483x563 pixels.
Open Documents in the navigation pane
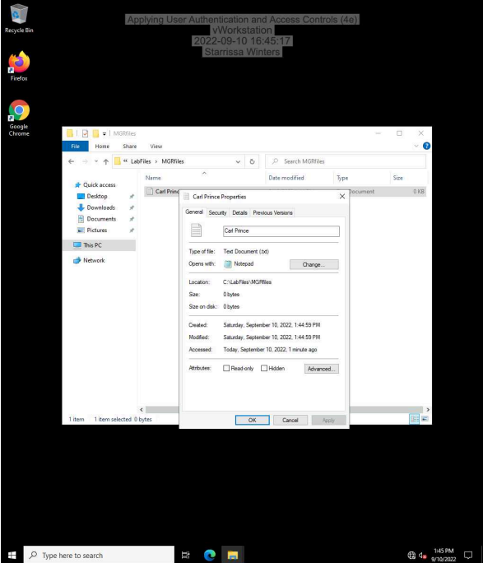click(x=101, y=219)
